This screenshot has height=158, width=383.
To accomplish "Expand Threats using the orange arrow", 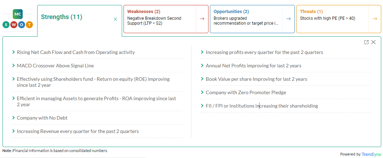I will click(375, 19).
